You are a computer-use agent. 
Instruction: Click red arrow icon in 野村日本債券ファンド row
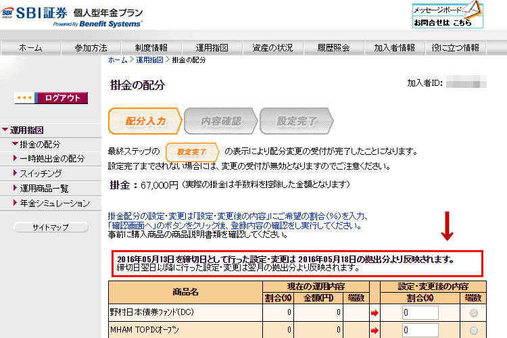tap(375, 313)
